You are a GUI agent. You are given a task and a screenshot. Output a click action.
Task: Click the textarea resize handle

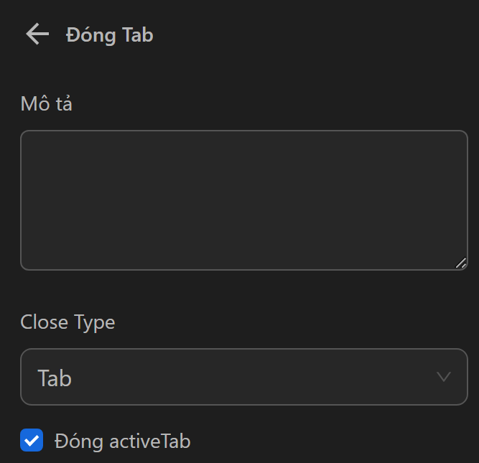pos(460,263)
